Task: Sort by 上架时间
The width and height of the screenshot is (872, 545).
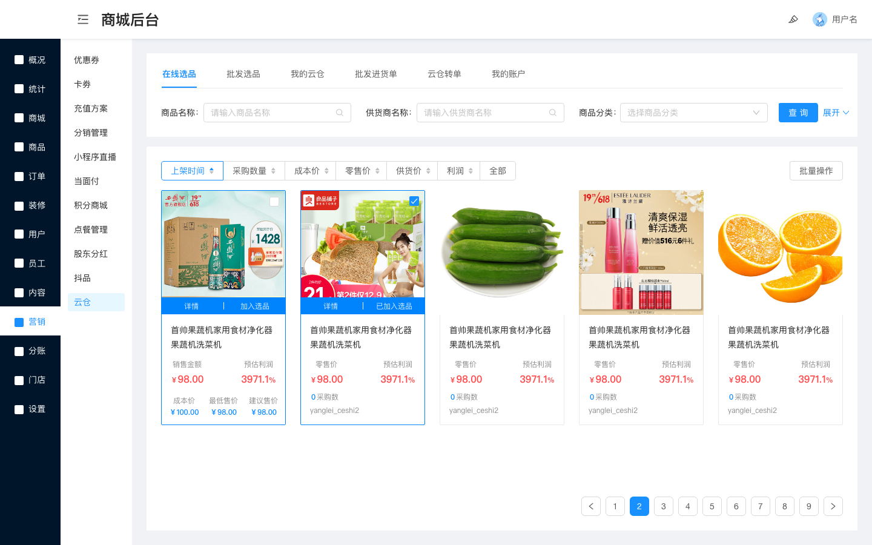Action: [192, 171]
